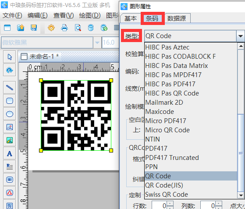
Task: Open the 类型 QR Code dropdown arrow
Action: [x=241, y=36]
